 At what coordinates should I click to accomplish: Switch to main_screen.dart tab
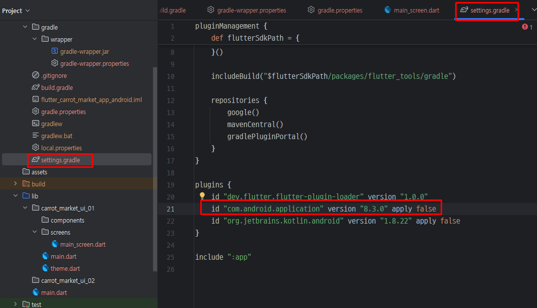click(x=412, y=10)
